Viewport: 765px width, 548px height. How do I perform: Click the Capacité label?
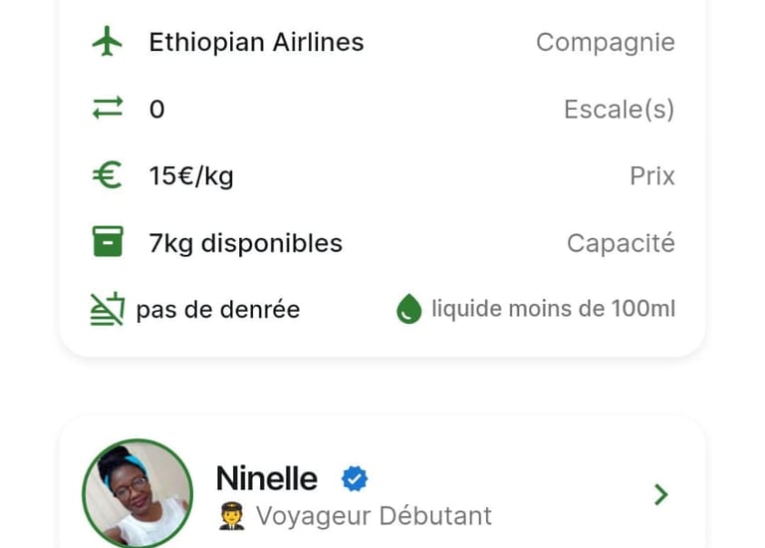click(620, 242)
